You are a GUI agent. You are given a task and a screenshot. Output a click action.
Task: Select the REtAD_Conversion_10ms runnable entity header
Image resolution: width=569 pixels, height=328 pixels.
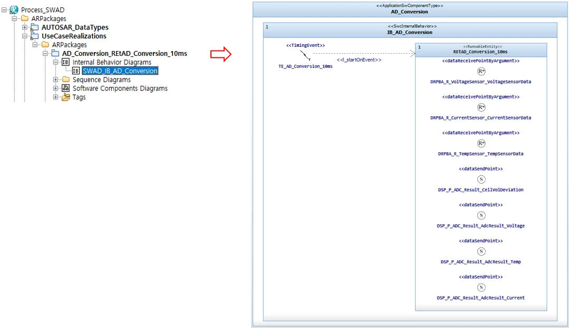click(480, 52)
